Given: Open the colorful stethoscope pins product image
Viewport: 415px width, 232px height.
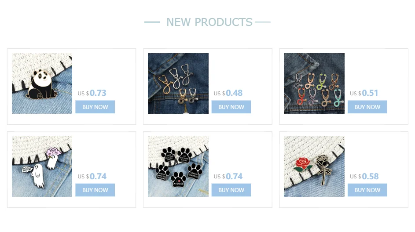Looking at the screenshot, I should 314,83.
